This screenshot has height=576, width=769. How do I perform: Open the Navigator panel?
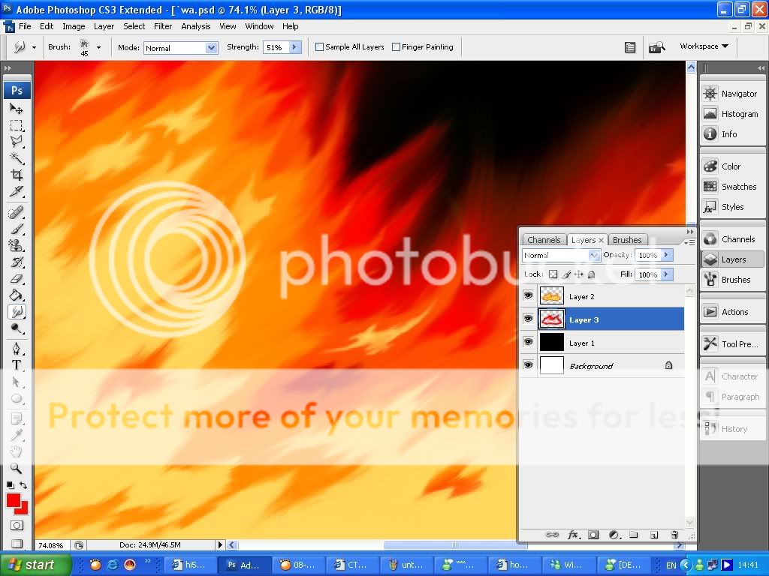pos(731,94)
